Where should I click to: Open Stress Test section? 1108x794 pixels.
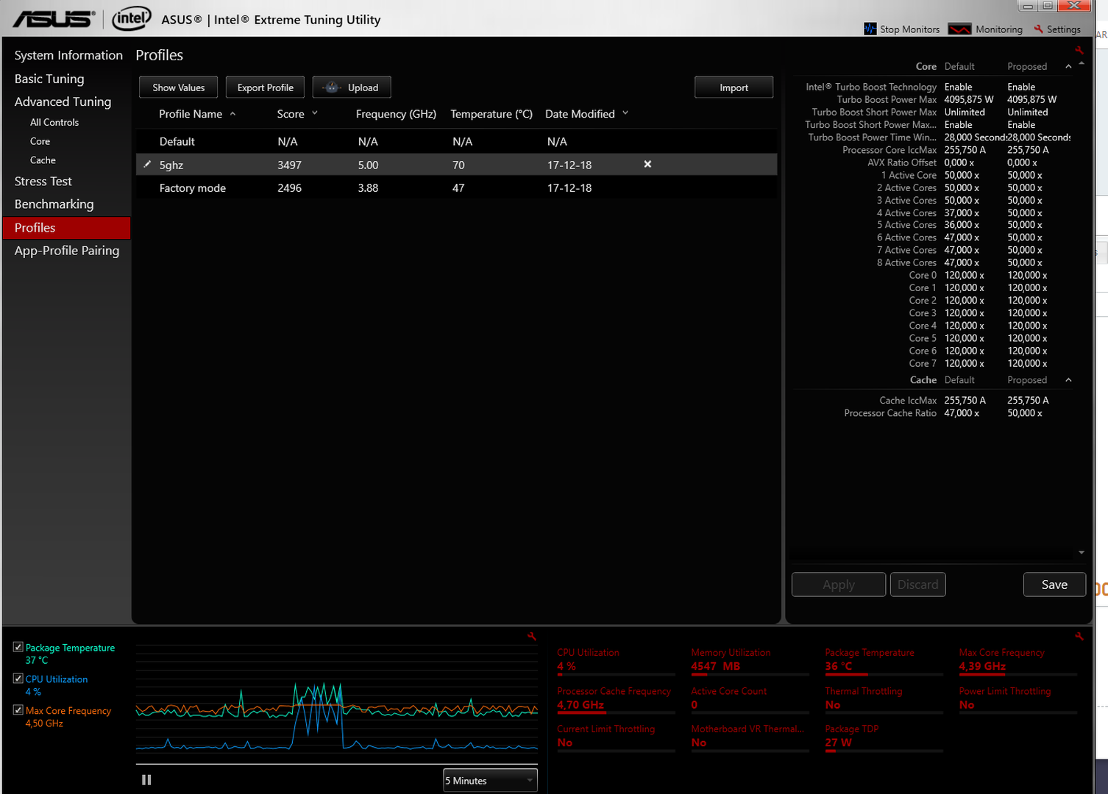[43, 181]
